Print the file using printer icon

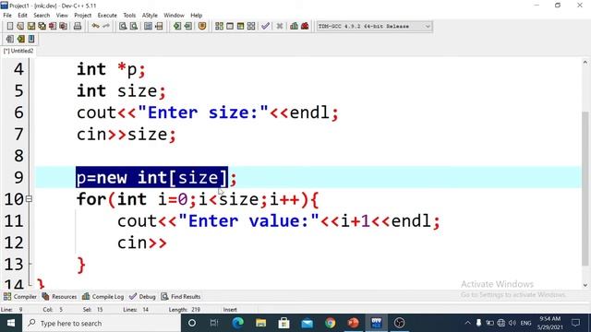pos(78,26)
